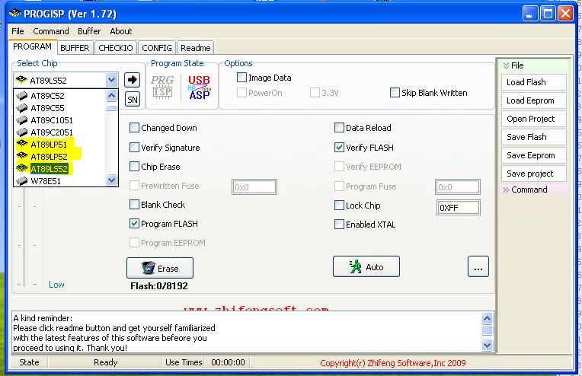Viewport: 582px width, 376px height.
Task: Choose W78E51 chip icon in list
Action: pos(22,181)
